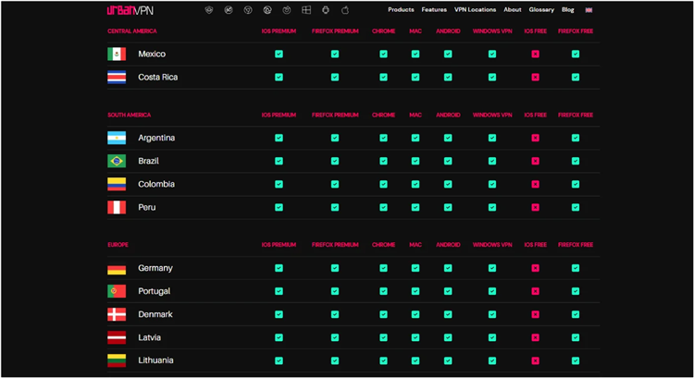The height and width of the screenshot is (378, 694).
Task: Click the Europe section heading
Action: click(118, 245)
